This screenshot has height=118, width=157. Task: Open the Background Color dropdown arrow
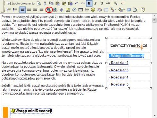[x=124, y=10]
